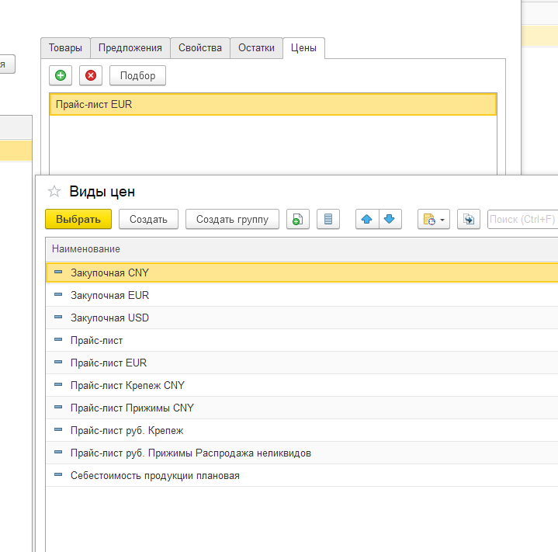Click the yellow Выбрать button
Screen dimensions: 558x552
(x=78, y=219)
